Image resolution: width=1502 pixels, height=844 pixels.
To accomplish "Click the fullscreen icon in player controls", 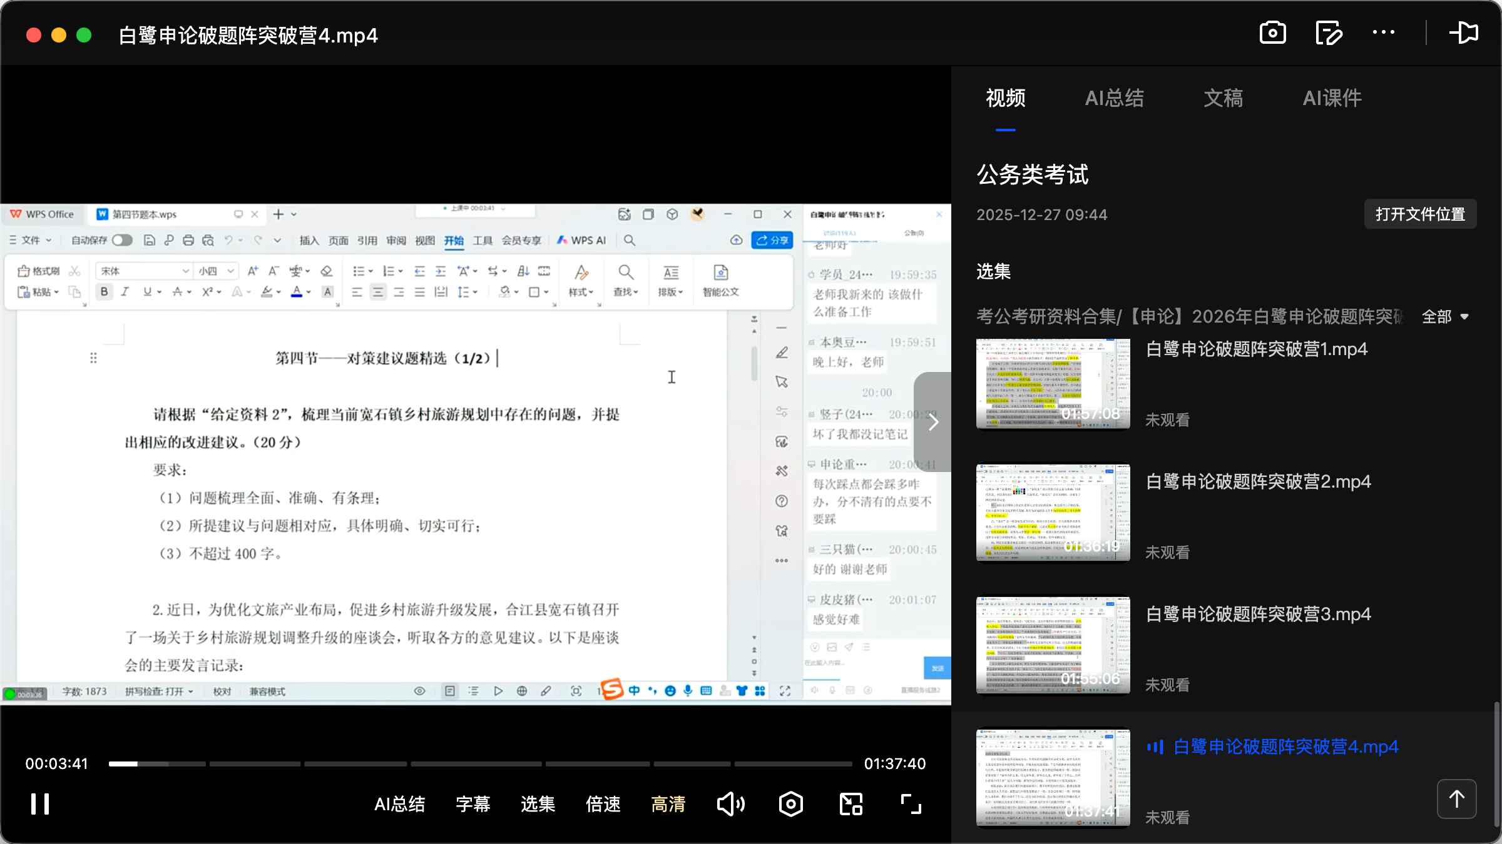I will coord(910,804).
